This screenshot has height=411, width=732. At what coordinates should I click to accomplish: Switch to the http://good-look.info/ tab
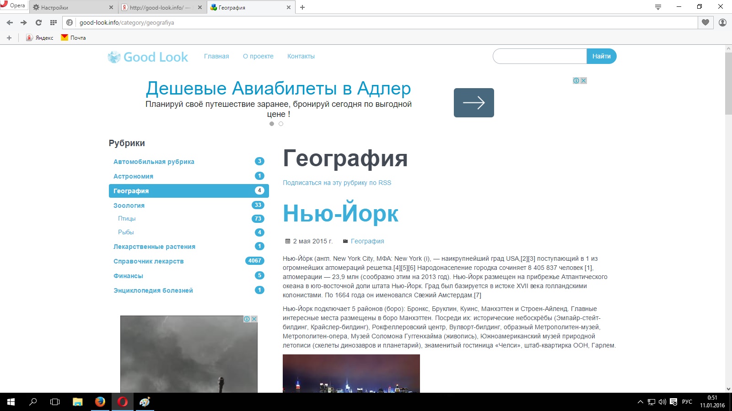coord(162,7)
